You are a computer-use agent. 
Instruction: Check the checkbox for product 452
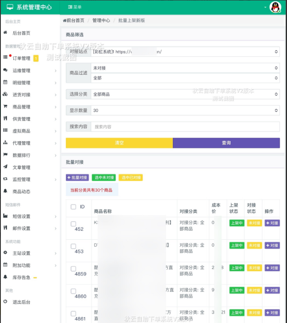point(73,224)
